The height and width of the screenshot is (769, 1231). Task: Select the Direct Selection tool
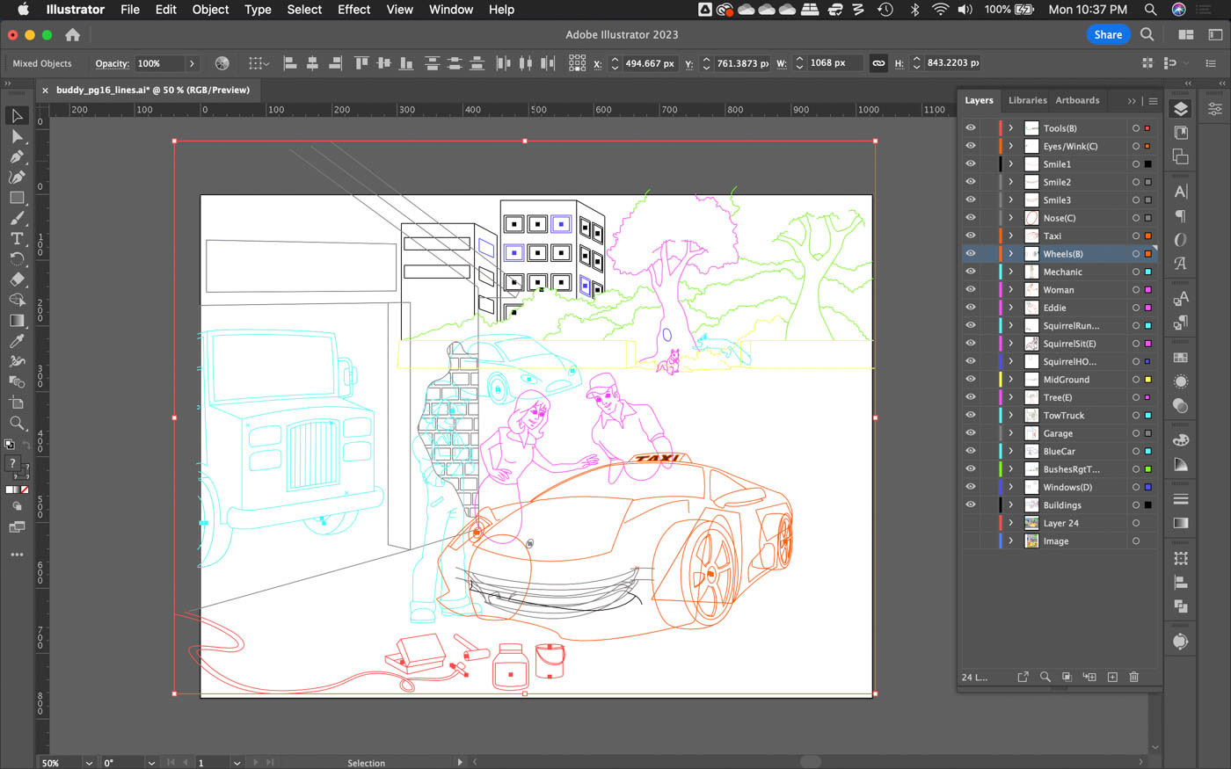pyautogui.click(x=17, y=136)
